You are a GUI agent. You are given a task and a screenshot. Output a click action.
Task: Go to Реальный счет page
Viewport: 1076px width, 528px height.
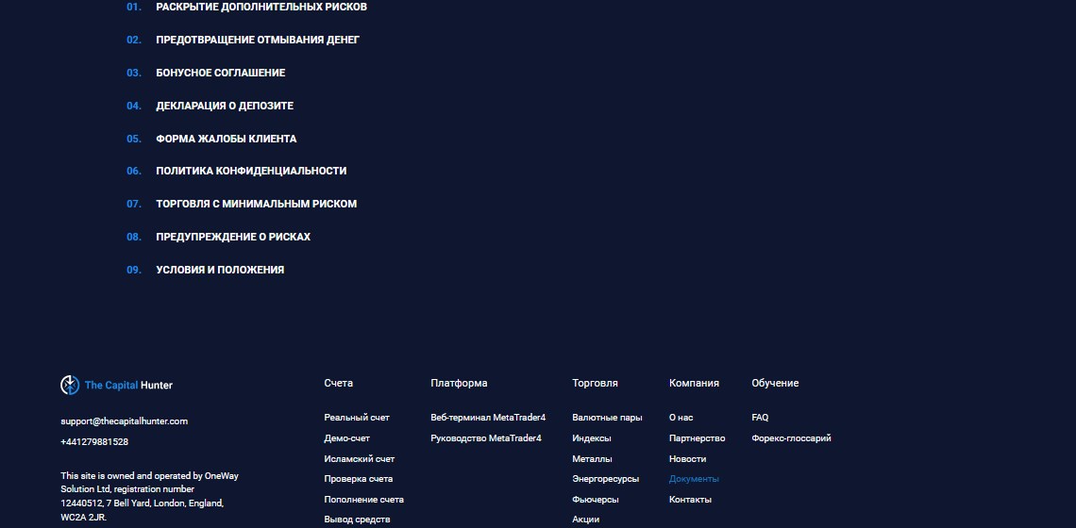tap(357, 417)
